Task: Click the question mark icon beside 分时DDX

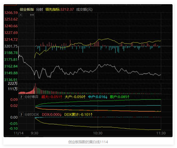Action: 21,114
